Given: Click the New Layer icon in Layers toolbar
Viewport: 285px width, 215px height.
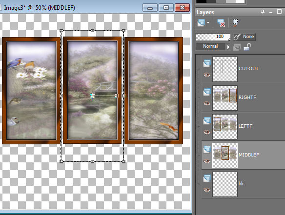Looking at the screenshot, I should 201,23.
